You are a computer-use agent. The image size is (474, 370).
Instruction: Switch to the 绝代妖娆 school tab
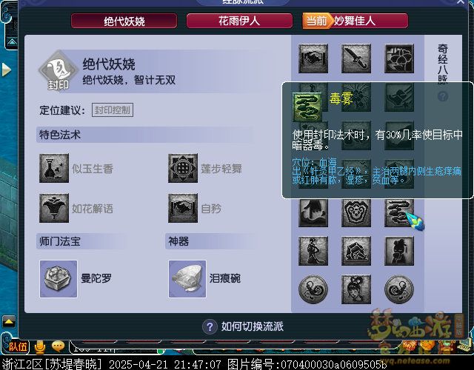click(x=124, y=21)
